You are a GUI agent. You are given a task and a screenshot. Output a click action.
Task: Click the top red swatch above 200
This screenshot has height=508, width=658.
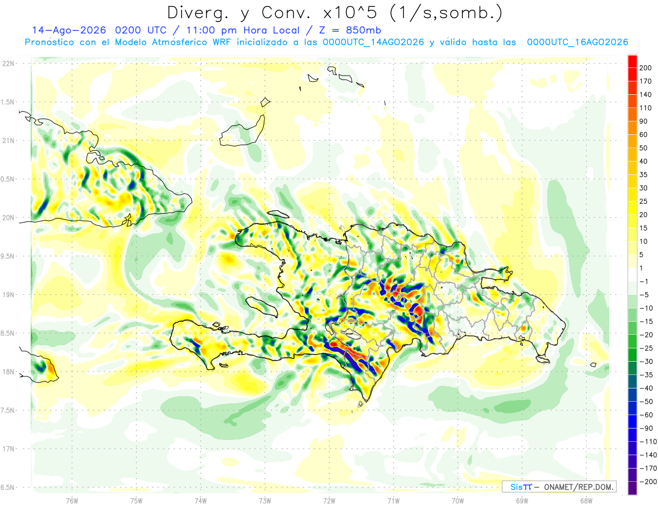pyautogui.click(x=632, y=61)
